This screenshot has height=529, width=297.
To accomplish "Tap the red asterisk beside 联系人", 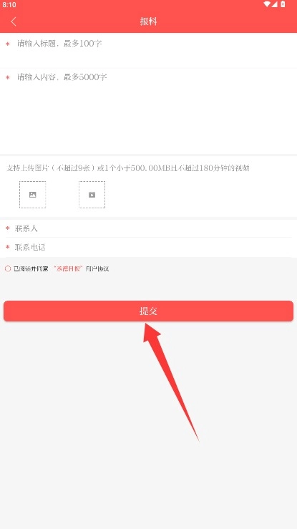I will [8, 229].
